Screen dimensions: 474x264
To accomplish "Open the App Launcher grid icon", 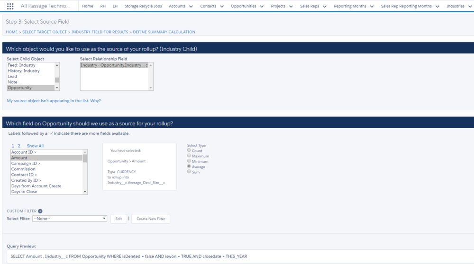I will coord(10,6).
